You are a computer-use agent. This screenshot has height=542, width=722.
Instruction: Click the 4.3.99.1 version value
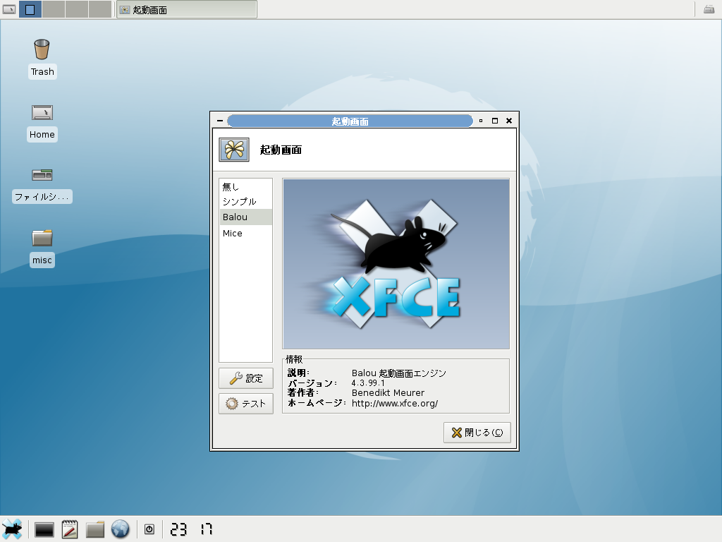[368, 383]
